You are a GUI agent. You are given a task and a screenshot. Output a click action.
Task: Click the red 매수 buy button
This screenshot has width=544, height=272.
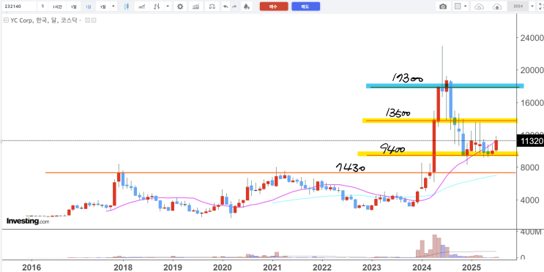pos(274,7)
